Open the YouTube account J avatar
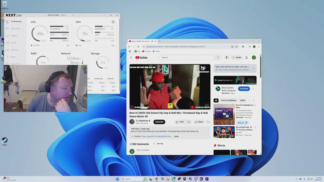This screenshot has height=182, width=324. point(254,57)
